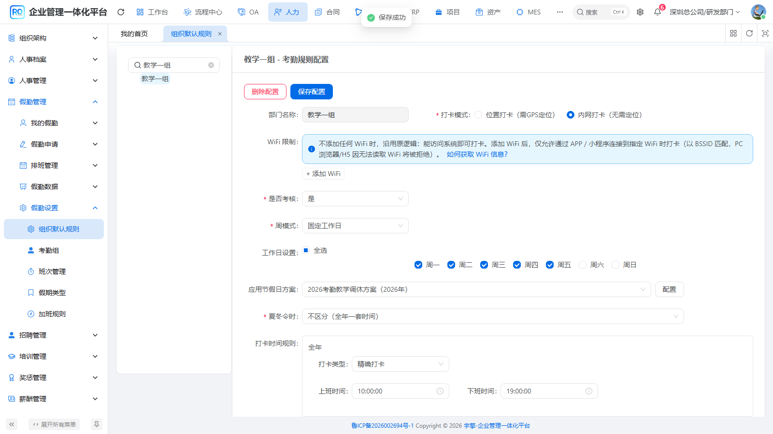Screen dimensions: 773x434
Task: Open 假期类型 in sidebar
Action: pos(54,293)
